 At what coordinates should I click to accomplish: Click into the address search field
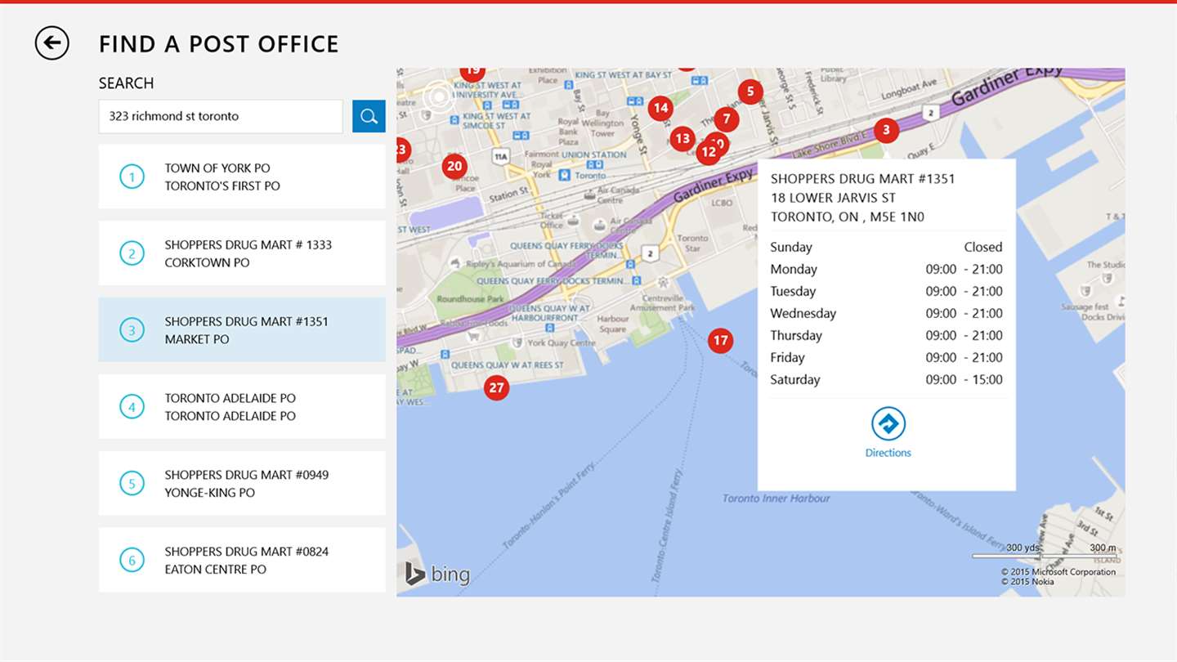(x=221, y=116)
